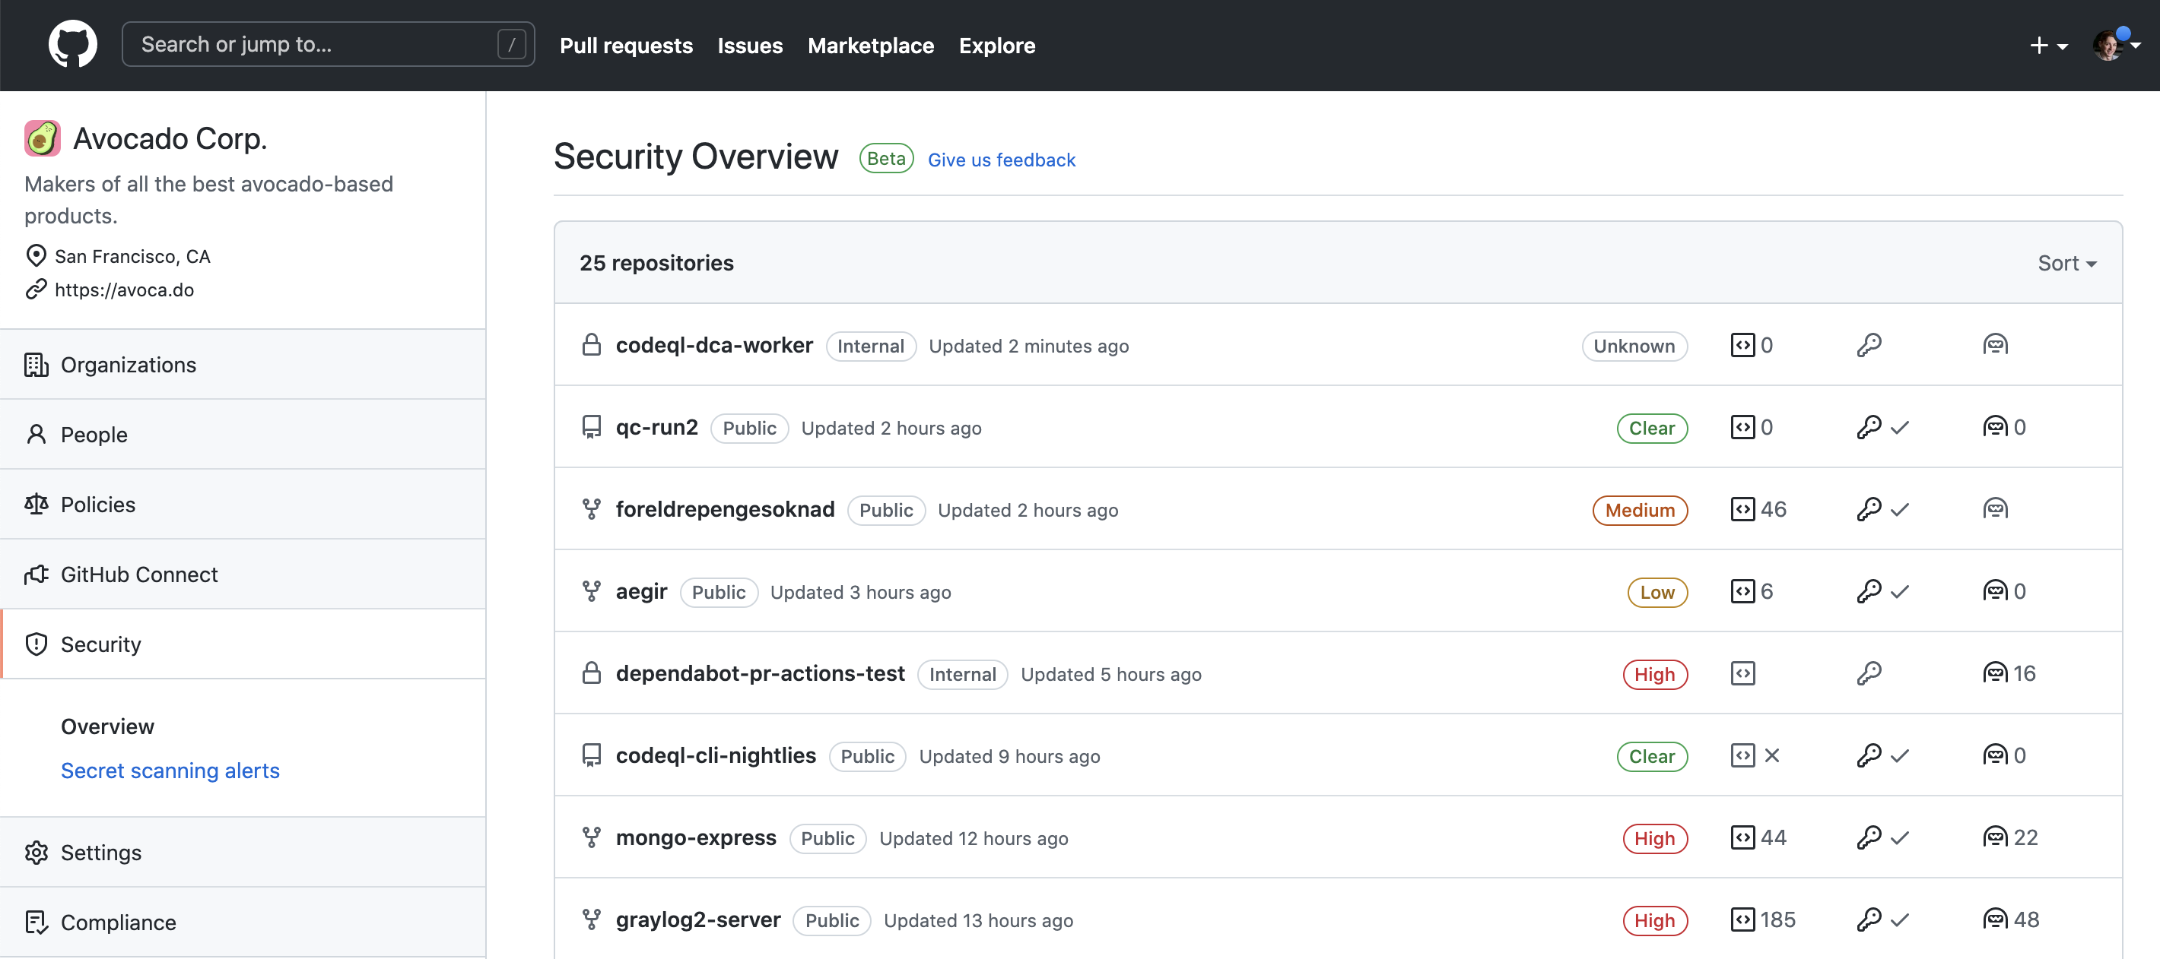Viewport: 2160px width, 959px height.
Task: Click the Dependabot icon for codeql-cli-nightlies
Action: click(1995, 755)
